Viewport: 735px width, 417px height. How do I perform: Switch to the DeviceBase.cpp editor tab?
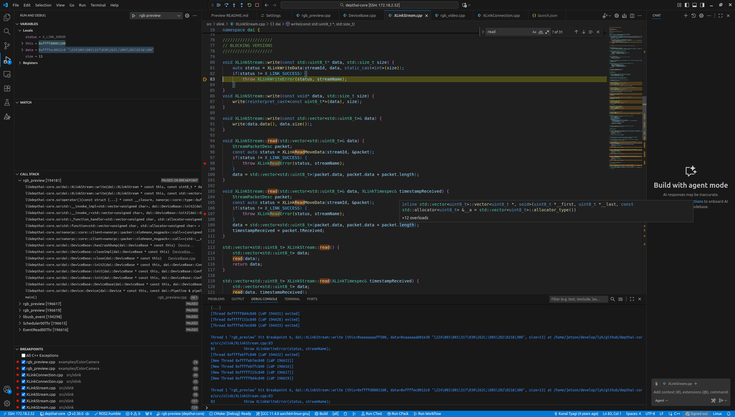point(362,16)
